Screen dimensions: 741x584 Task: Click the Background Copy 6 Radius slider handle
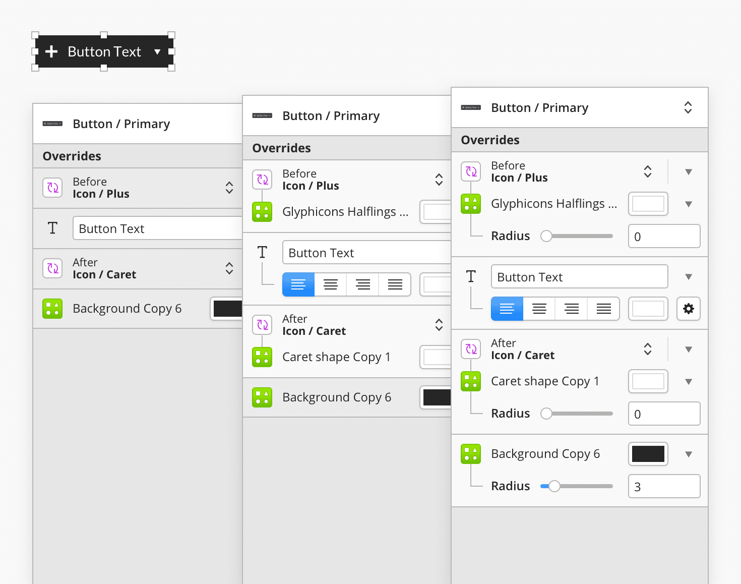[554, 486]
